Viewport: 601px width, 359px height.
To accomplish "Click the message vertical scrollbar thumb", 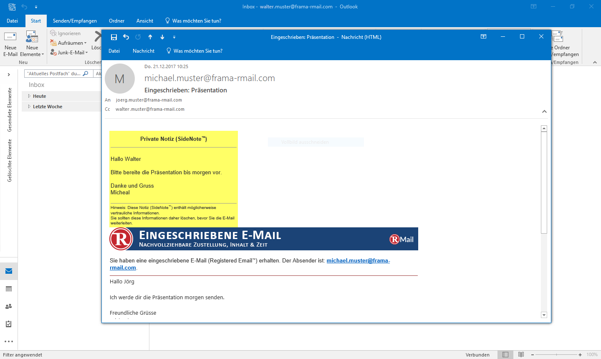I will point(544,183).
